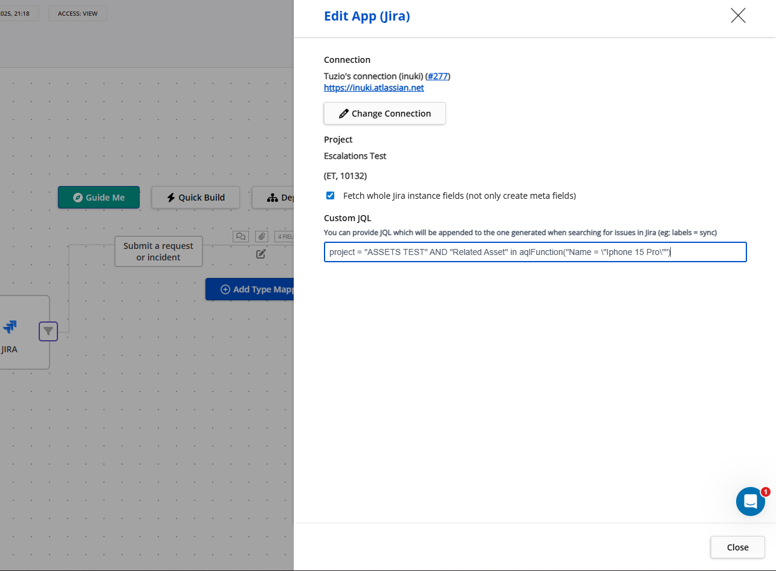Toggle Fetch whole Jira instance fields checkbox
Screen dimensions: 776x571
point(331,195)
